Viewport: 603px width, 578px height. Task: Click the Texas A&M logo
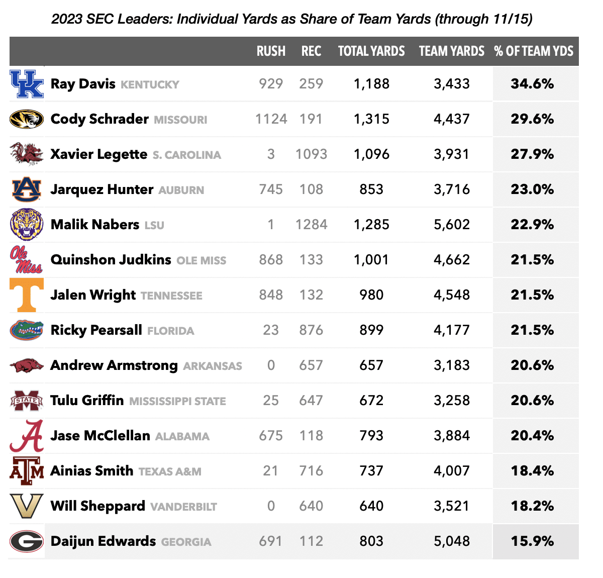[x=27, y=471]
